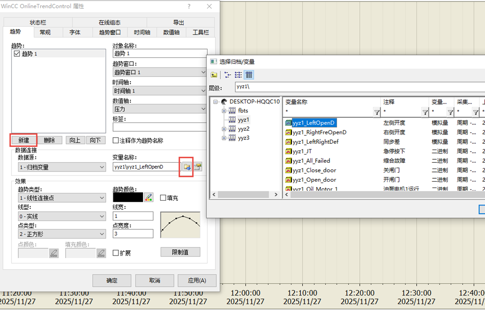Click the variable properties icon beside browse
485x310 pixels.
[x=198, y=167]
